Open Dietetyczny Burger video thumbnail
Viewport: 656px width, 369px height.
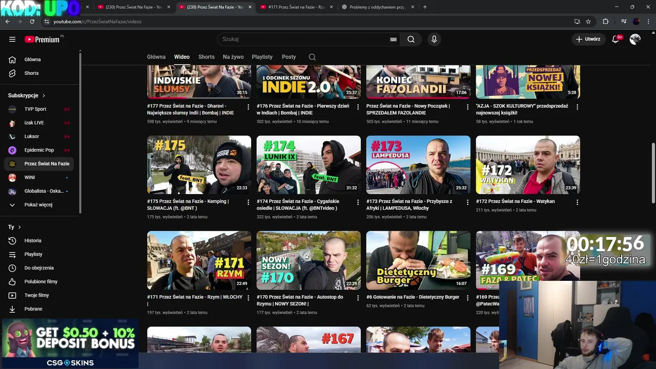pos(418,260)
